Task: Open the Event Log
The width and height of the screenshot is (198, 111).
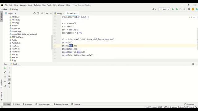Action: [189, 104]
